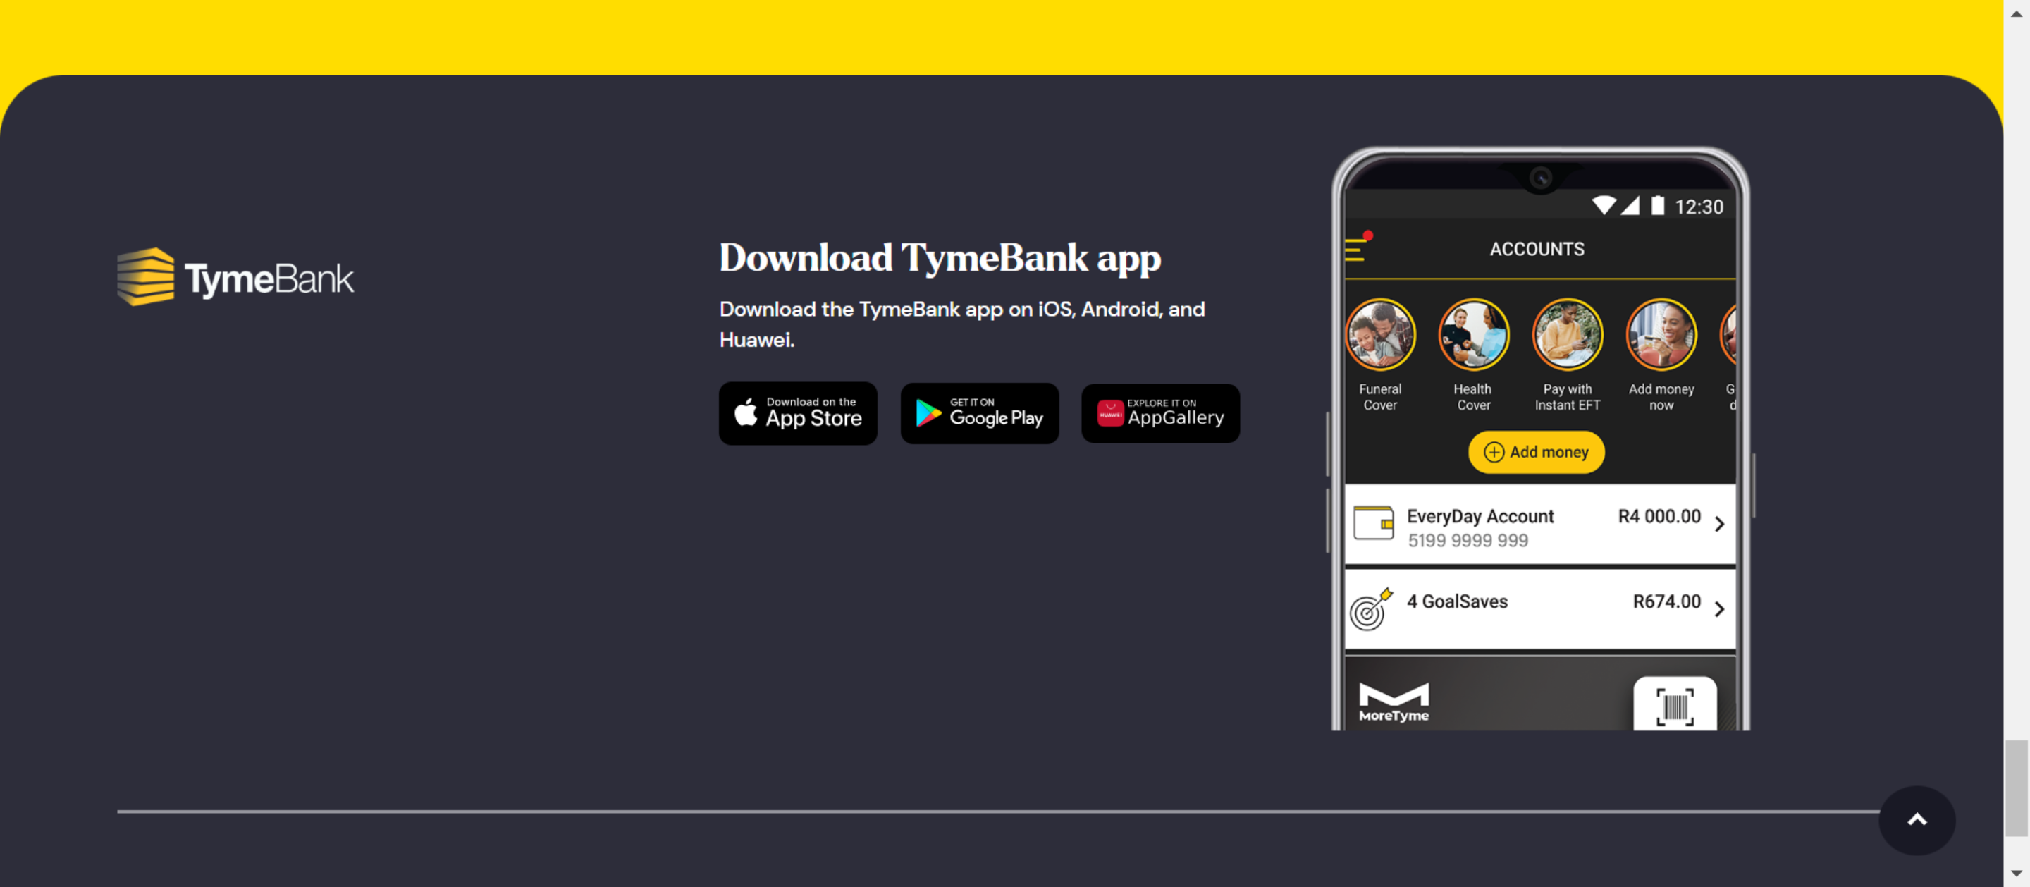Click Download on the App Store button
The height and width of the screenshot is (887, 2030).
(x=797, y=413)
